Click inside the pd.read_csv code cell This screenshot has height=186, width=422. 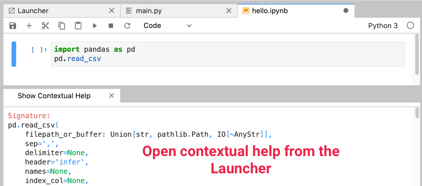click(x=227, y=54)
